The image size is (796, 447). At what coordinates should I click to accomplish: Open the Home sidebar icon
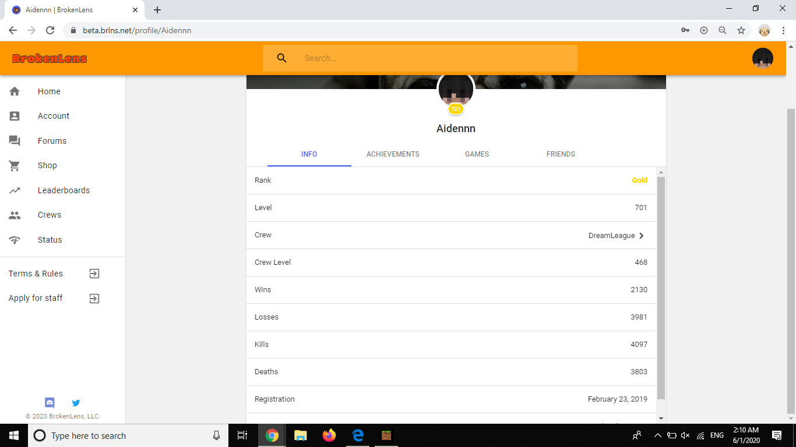click(15, 91)
